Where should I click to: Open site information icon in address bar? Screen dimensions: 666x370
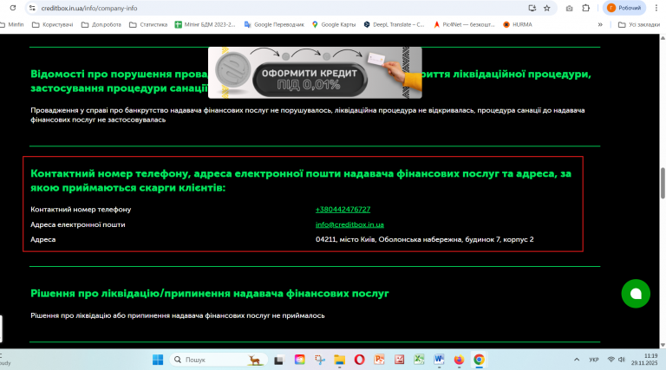[x=32, y=8]
